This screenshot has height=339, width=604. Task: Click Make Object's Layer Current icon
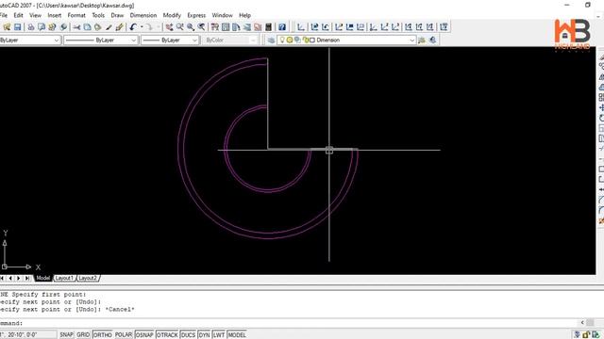coord(422,40)
